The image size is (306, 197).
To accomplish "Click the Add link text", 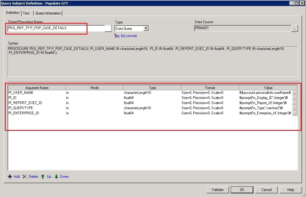I will (x=17, y=177).
